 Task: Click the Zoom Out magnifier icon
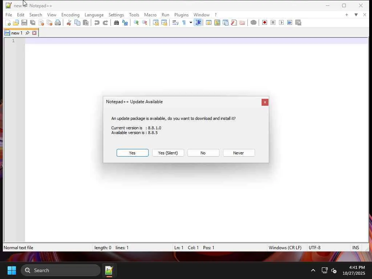tap(144, 23)
